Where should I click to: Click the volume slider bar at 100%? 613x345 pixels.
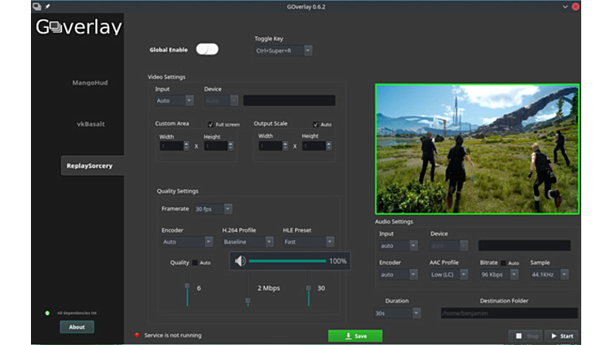(x=287, y=261)
